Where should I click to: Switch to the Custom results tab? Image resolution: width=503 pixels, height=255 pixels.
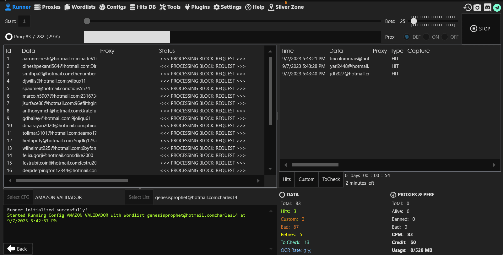tap(306, 179)
